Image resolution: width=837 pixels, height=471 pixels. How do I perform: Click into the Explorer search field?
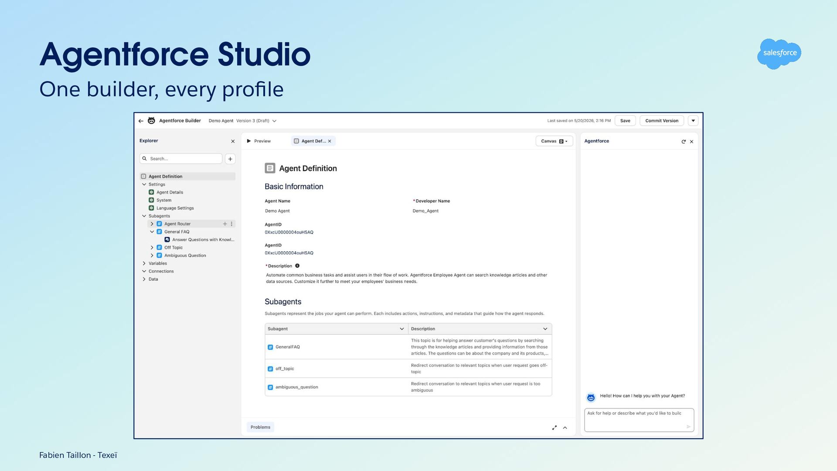coord(181,159)
